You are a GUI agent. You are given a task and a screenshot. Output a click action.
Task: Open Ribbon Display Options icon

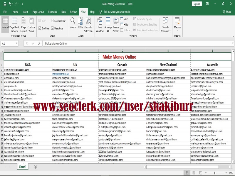207,4
